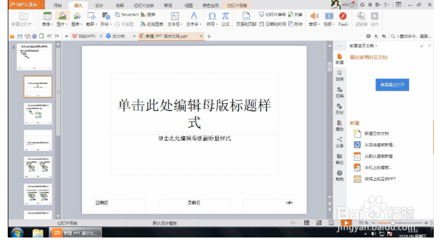This screenshot has width=439, height=242.
Task: Insert an 附件 attachment
Action: tap(296, 25)
